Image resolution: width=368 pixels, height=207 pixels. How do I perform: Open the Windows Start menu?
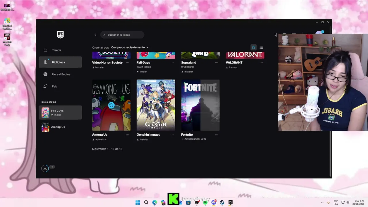click(138, 202)
